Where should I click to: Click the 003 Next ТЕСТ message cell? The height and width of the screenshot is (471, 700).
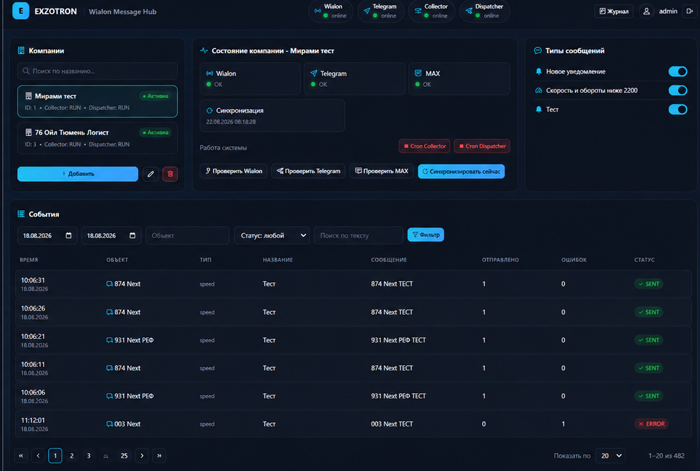pos(391,424)
